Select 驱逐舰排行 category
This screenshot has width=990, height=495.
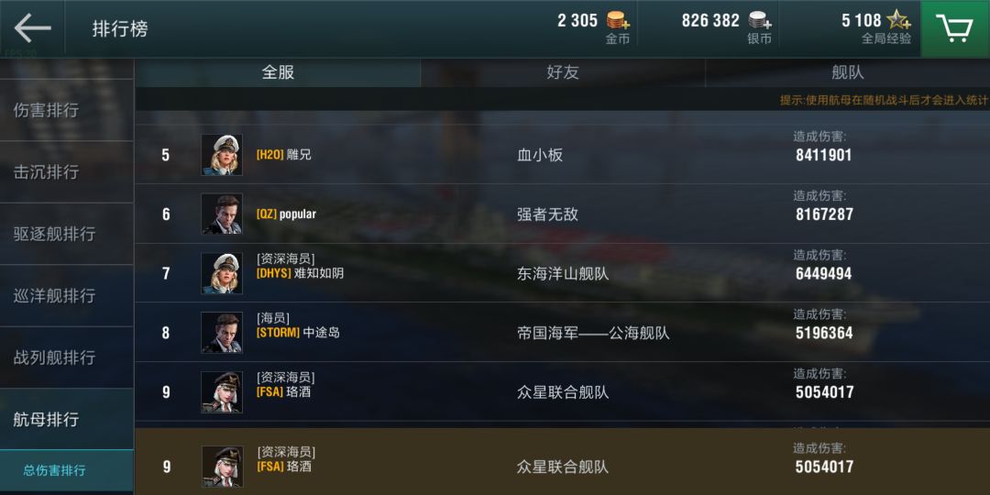coord(66,234)
